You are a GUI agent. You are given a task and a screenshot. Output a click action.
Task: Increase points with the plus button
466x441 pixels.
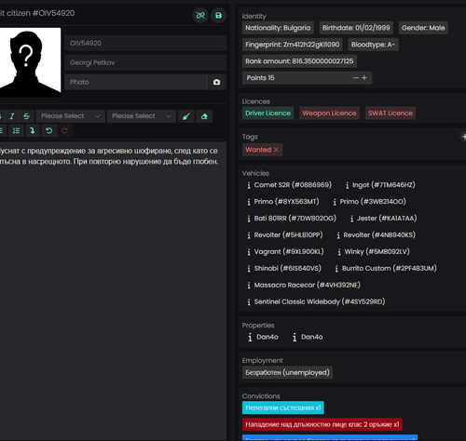(364, 78)
